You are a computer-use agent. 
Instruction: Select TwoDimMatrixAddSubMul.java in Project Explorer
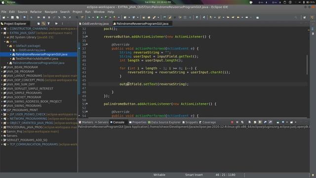(x=37, y=58)
